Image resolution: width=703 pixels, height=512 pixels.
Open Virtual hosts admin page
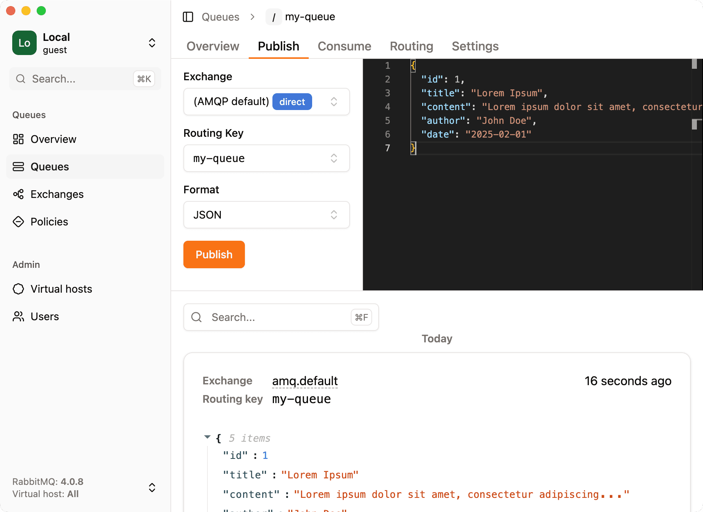point(61,289)
